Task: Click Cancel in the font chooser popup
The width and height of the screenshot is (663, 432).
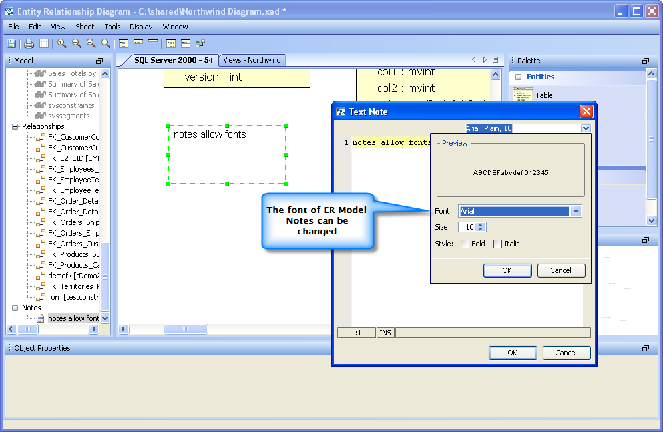Action: (x=560, y=270)
